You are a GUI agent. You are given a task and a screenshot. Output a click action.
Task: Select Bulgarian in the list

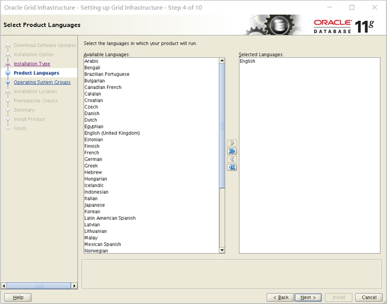(151, 81)
